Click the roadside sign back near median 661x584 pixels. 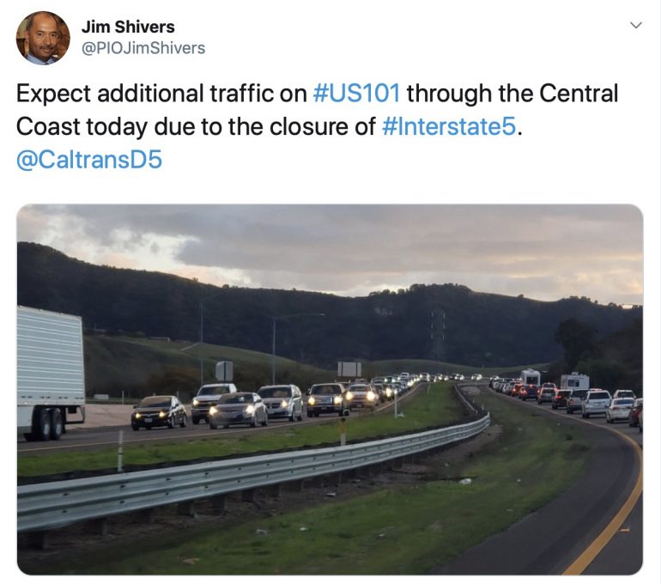pyautogui.click(x=349, y=369)
